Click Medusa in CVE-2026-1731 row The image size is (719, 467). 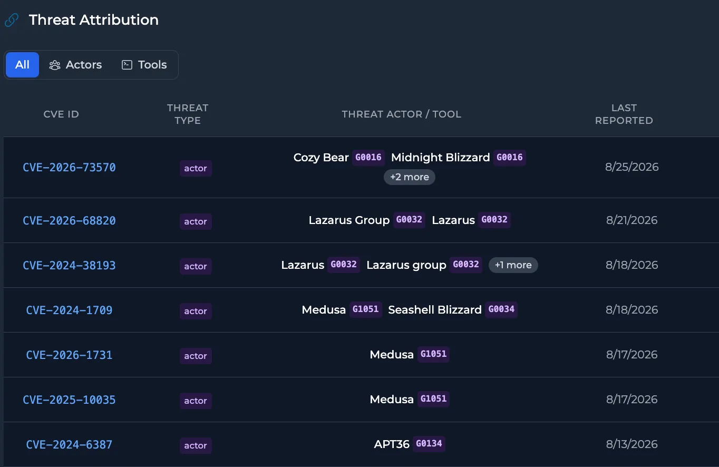coord(392,355)
